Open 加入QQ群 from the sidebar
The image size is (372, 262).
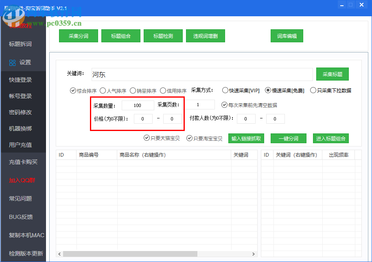pyautogui.click(x=21, y=180)
